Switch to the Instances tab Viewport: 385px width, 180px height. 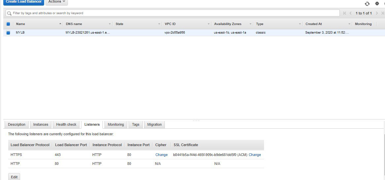point(41,125)
